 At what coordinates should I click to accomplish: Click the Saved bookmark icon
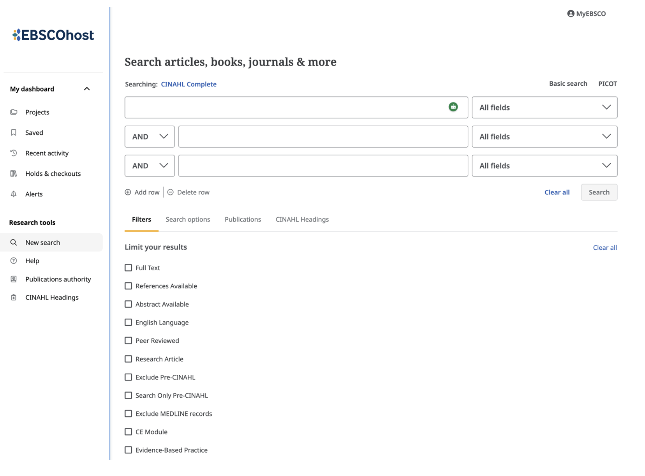[x=14, y=133]
